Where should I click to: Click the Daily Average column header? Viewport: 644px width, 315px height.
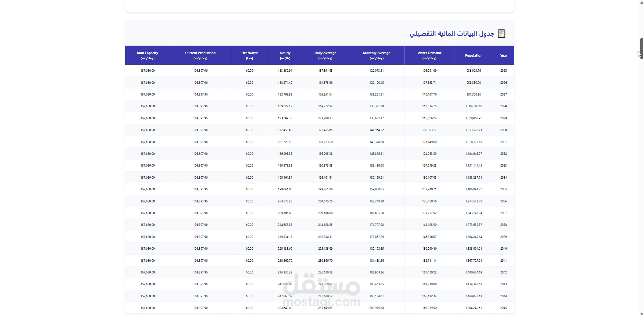pyautogui.click(x=325, y=56)
